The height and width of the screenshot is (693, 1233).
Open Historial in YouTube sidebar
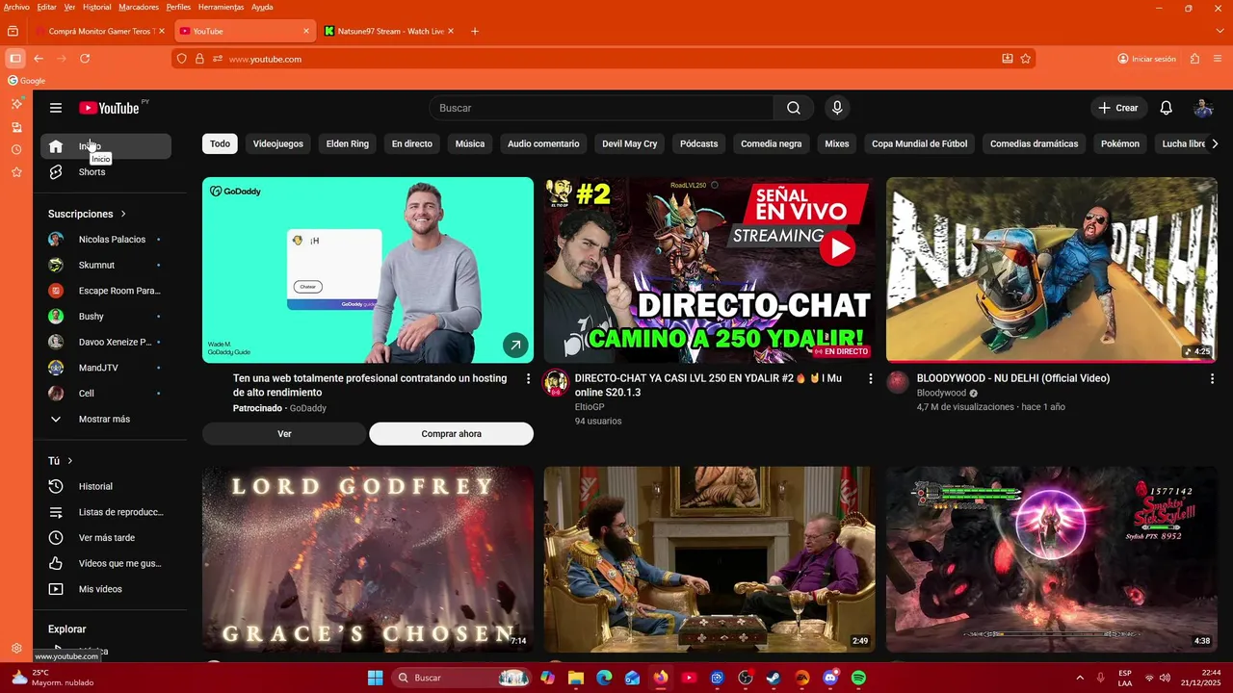point(106,487)
